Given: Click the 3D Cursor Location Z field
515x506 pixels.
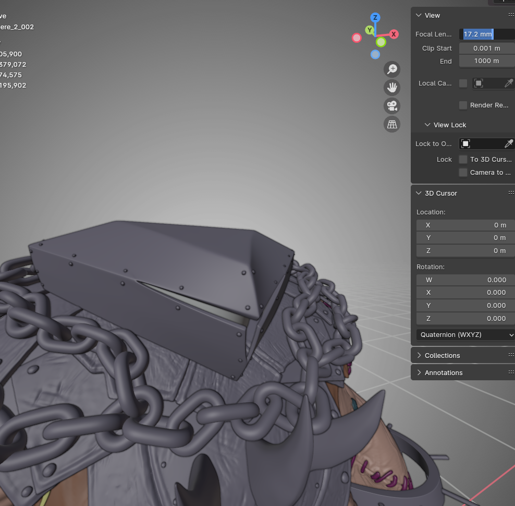Looking at the screenshot, I should pyautogui.click(x=465, y=251).
